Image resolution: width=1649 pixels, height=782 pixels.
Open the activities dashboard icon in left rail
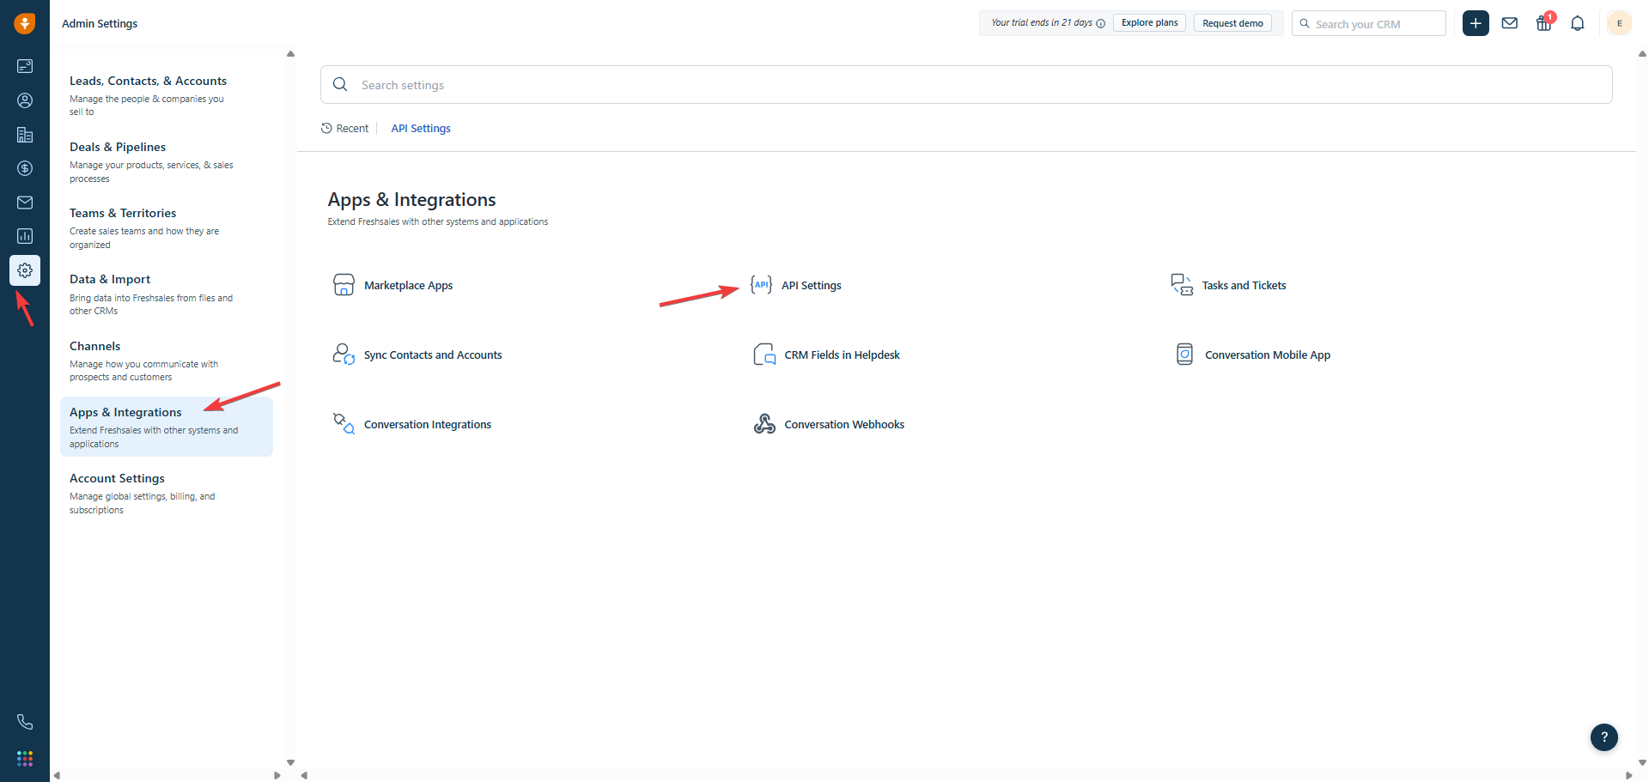click(x=25, y=66)
